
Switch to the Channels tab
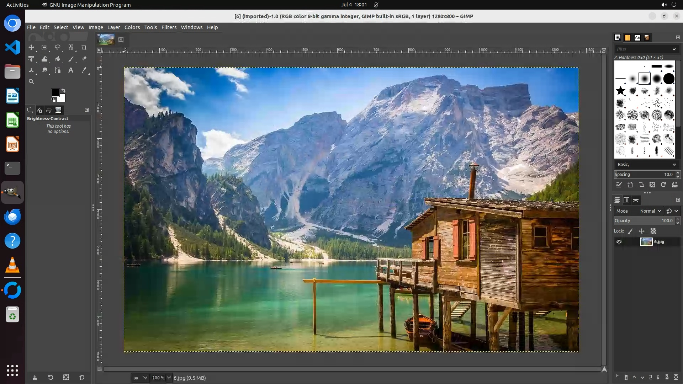626,200
